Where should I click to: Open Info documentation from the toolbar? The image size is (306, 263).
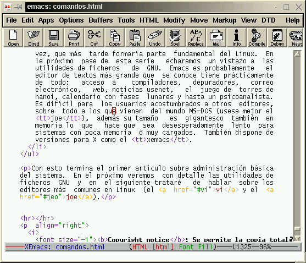237,38
